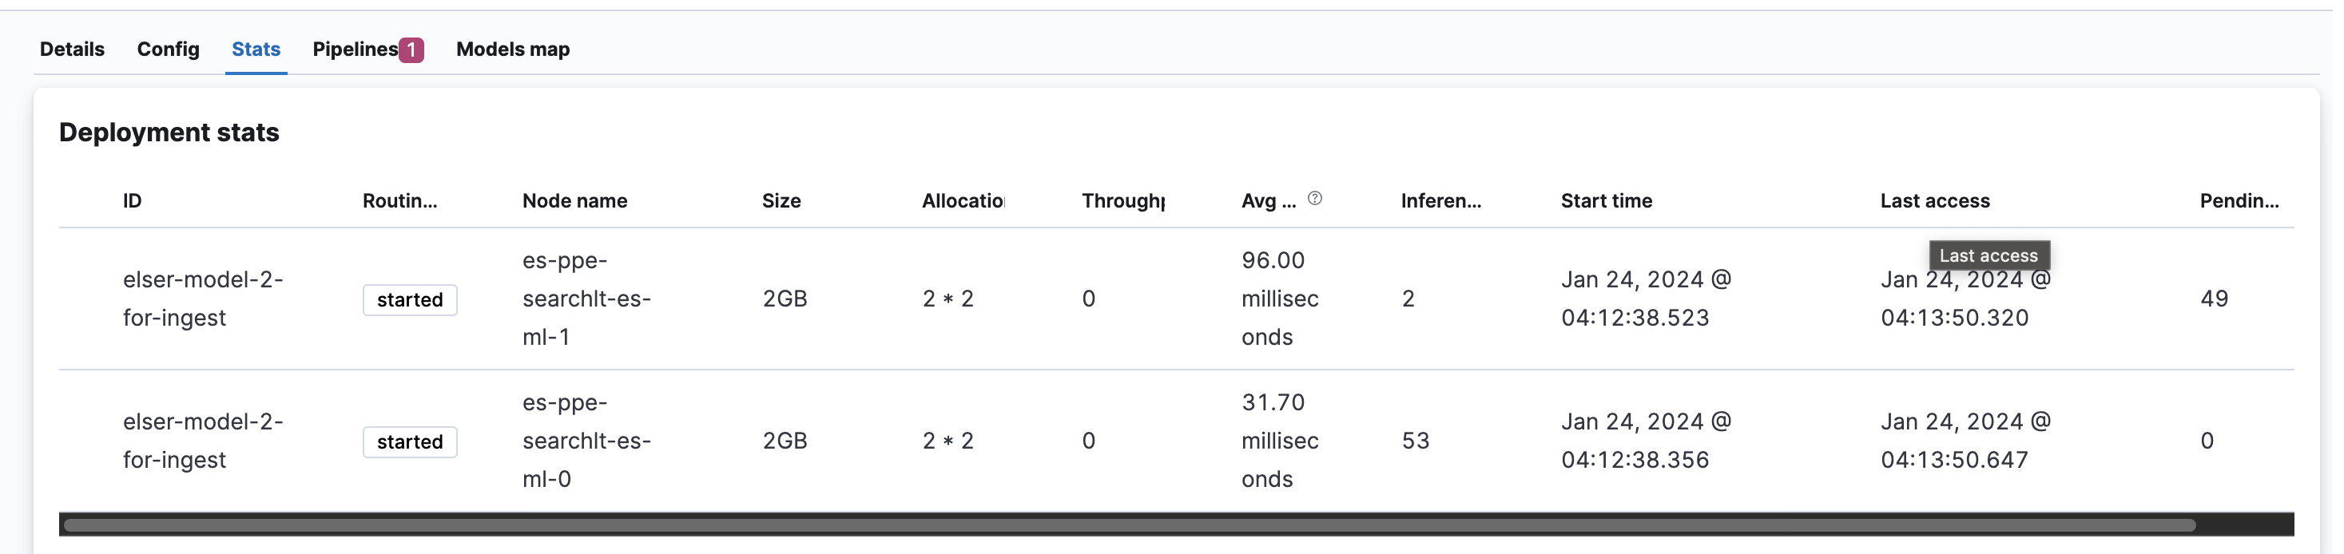Click the es-ppe-searchlt-es-ml-1 node name cell
Viewport: 2344px width, 554px height.
(x=586, y=299)
